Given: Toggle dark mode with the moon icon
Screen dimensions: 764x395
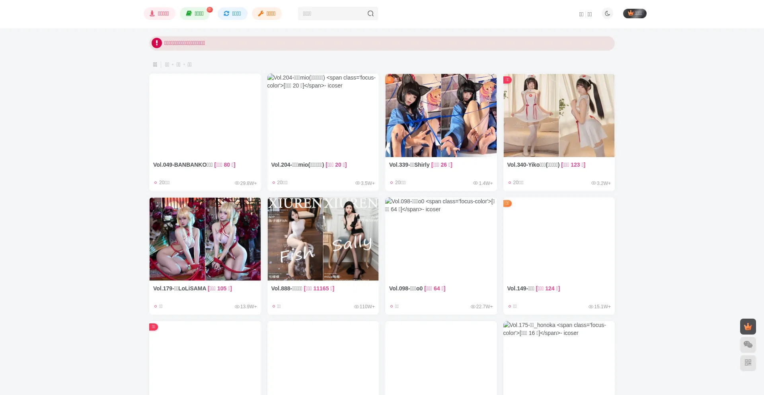Looking at the screenshot, I should pyautogui.click(x=607, y=14).
